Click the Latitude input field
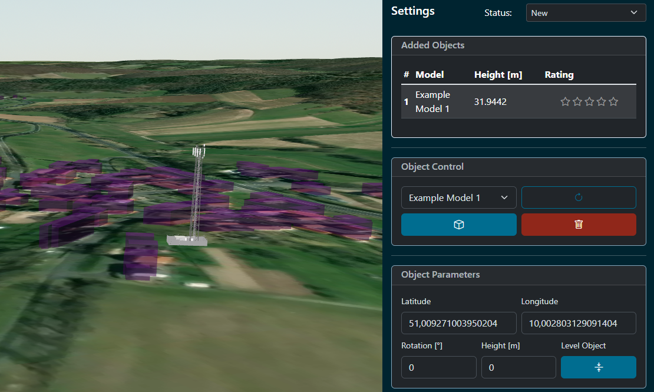This screenshot has height=392, width=654. click(x=458, y=323)
